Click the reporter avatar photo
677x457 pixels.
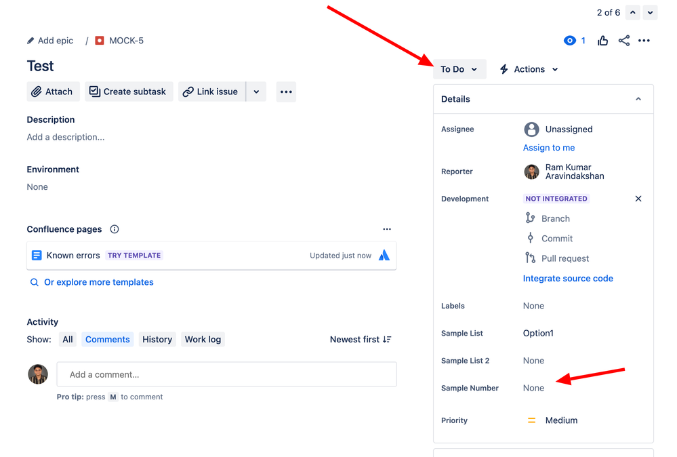coord(531,172)
